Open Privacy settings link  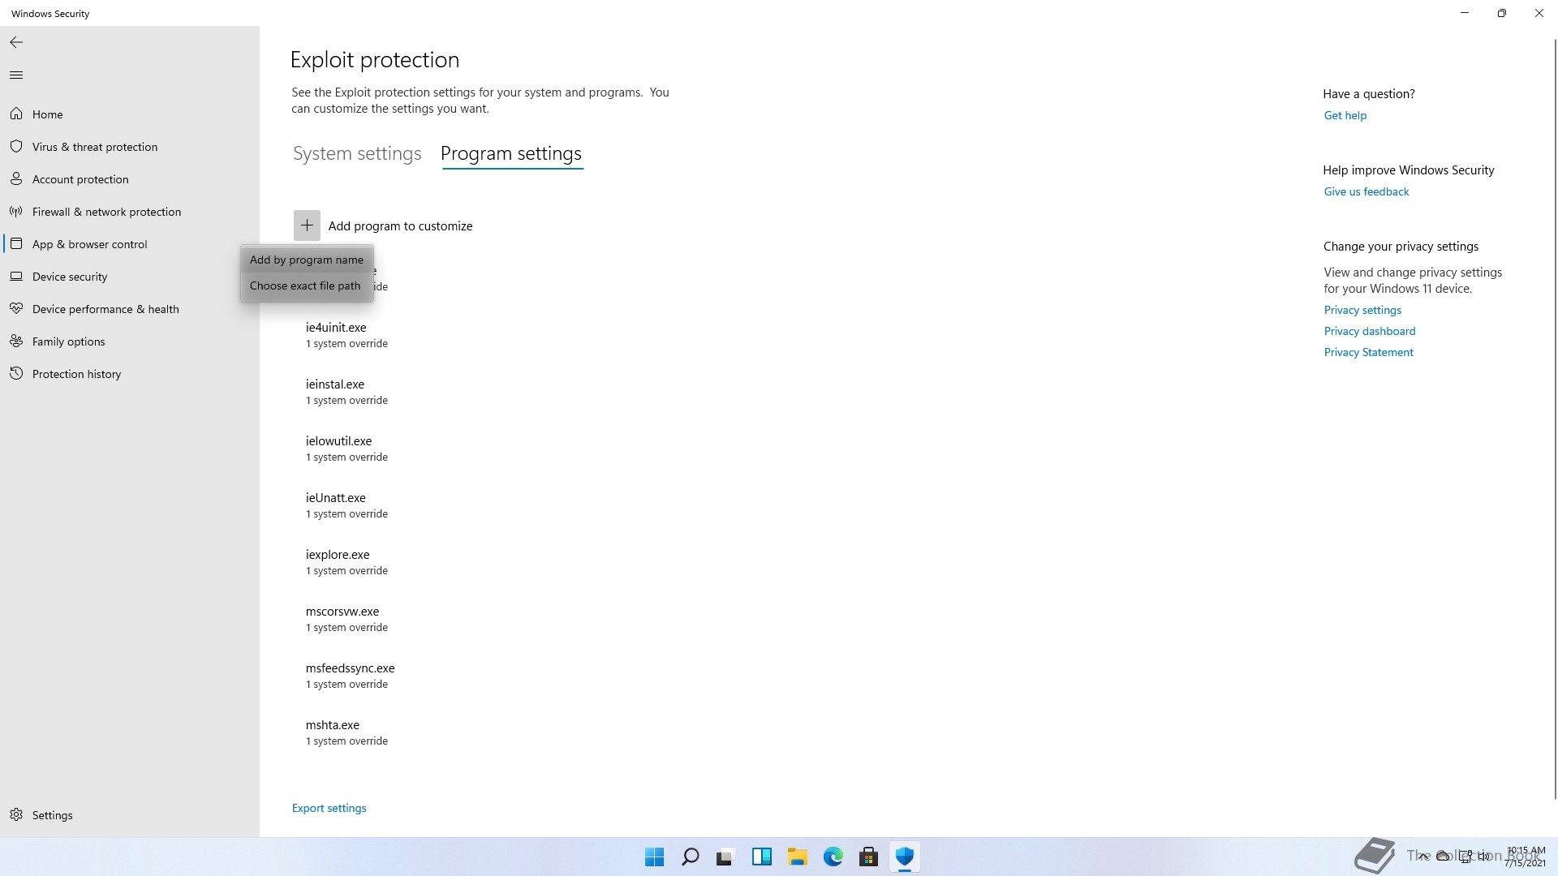pos(1362,310)
